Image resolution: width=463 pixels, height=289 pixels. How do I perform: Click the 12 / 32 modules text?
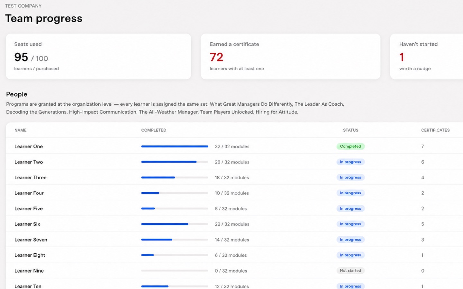[232, 286]
